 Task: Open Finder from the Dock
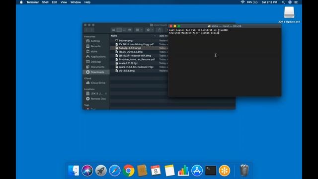(74, 171)
